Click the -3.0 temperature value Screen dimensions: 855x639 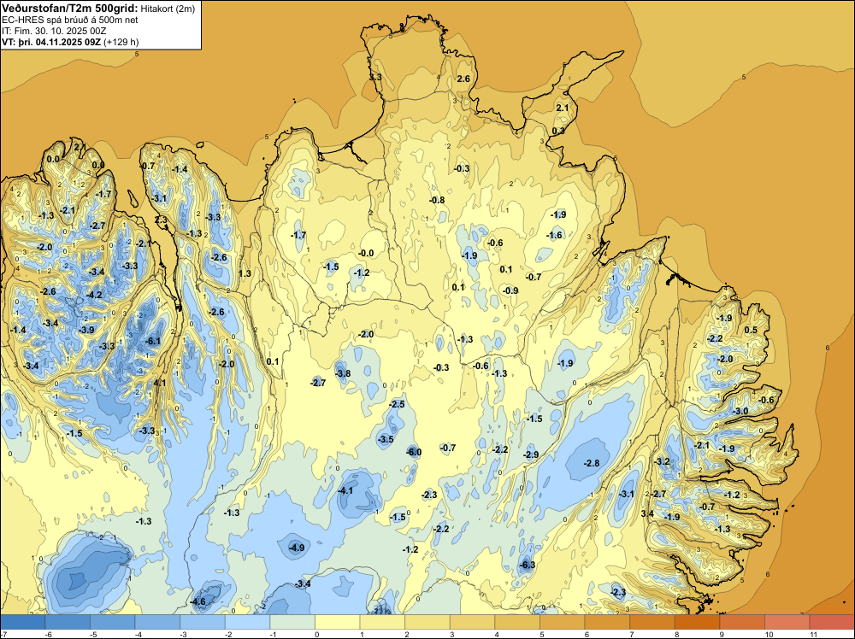coord(740,411)
